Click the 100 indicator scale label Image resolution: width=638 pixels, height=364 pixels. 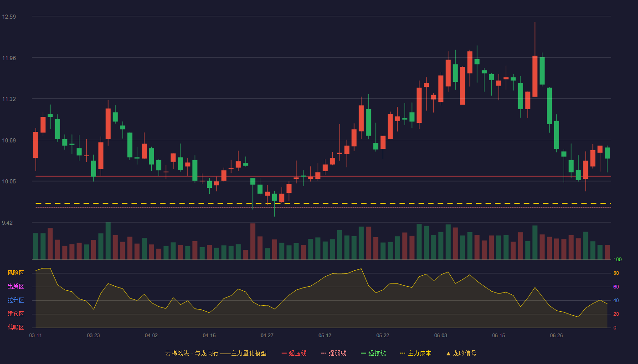(x=617, y=260)
